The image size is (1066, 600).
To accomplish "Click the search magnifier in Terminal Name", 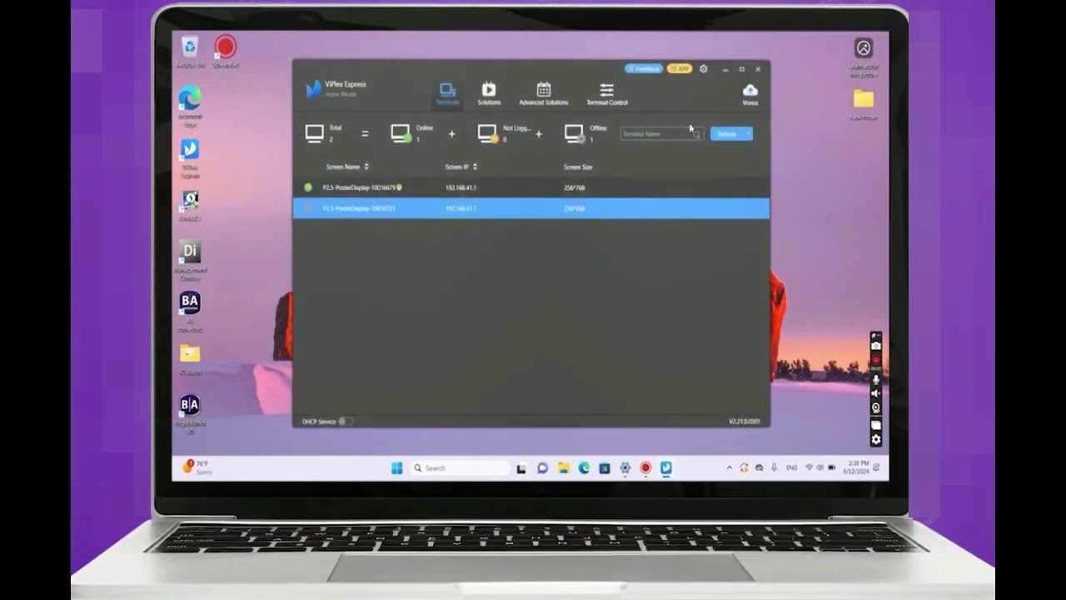I will point(697,134).
